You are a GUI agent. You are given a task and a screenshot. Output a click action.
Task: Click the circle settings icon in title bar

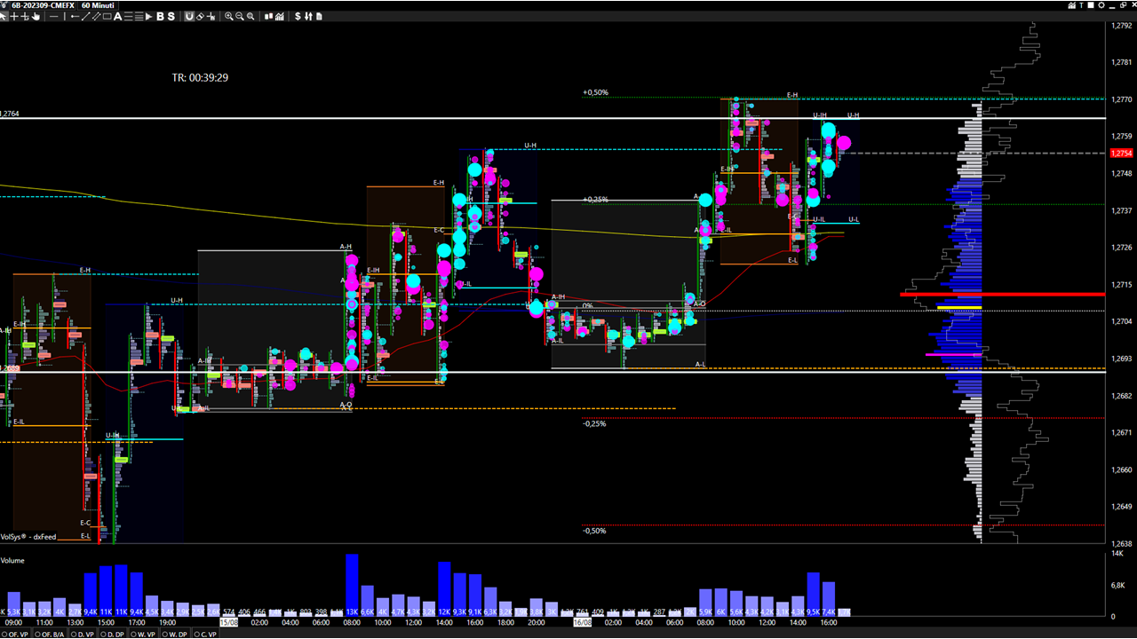point(1101,5)
